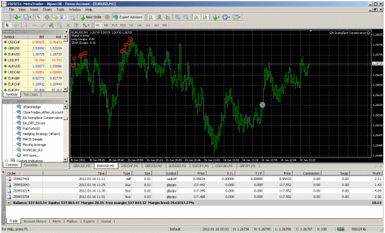This screenshot has width=385, height=233.
Task: Switch to M1 timeframe
Action: (98, 25)
